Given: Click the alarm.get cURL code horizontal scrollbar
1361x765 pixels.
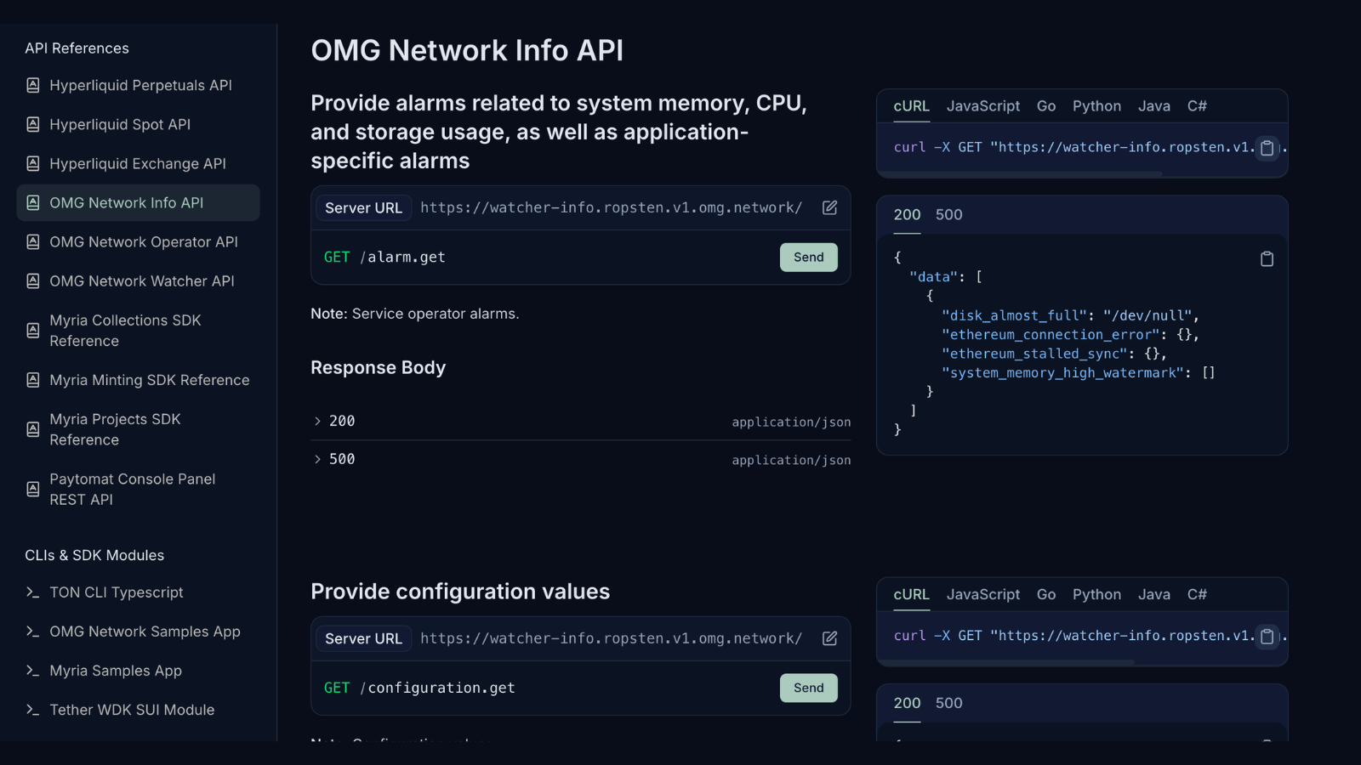Looking at the screenshot, I should tap(1020, 174).
